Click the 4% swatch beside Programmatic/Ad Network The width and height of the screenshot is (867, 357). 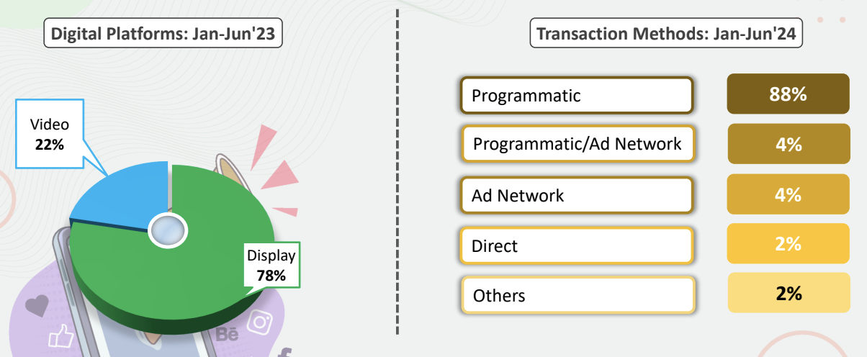coord(789,144)
